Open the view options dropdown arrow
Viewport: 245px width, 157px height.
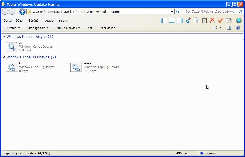(220, 28)
